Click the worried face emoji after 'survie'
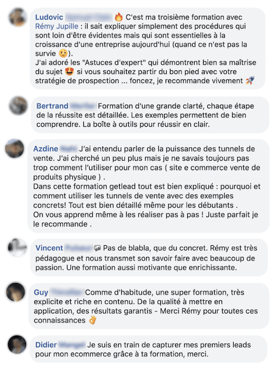 point(63,53)
